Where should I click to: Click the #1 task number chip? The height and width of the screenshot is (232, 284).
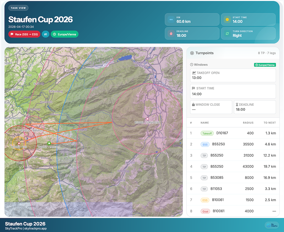(45, 34)
